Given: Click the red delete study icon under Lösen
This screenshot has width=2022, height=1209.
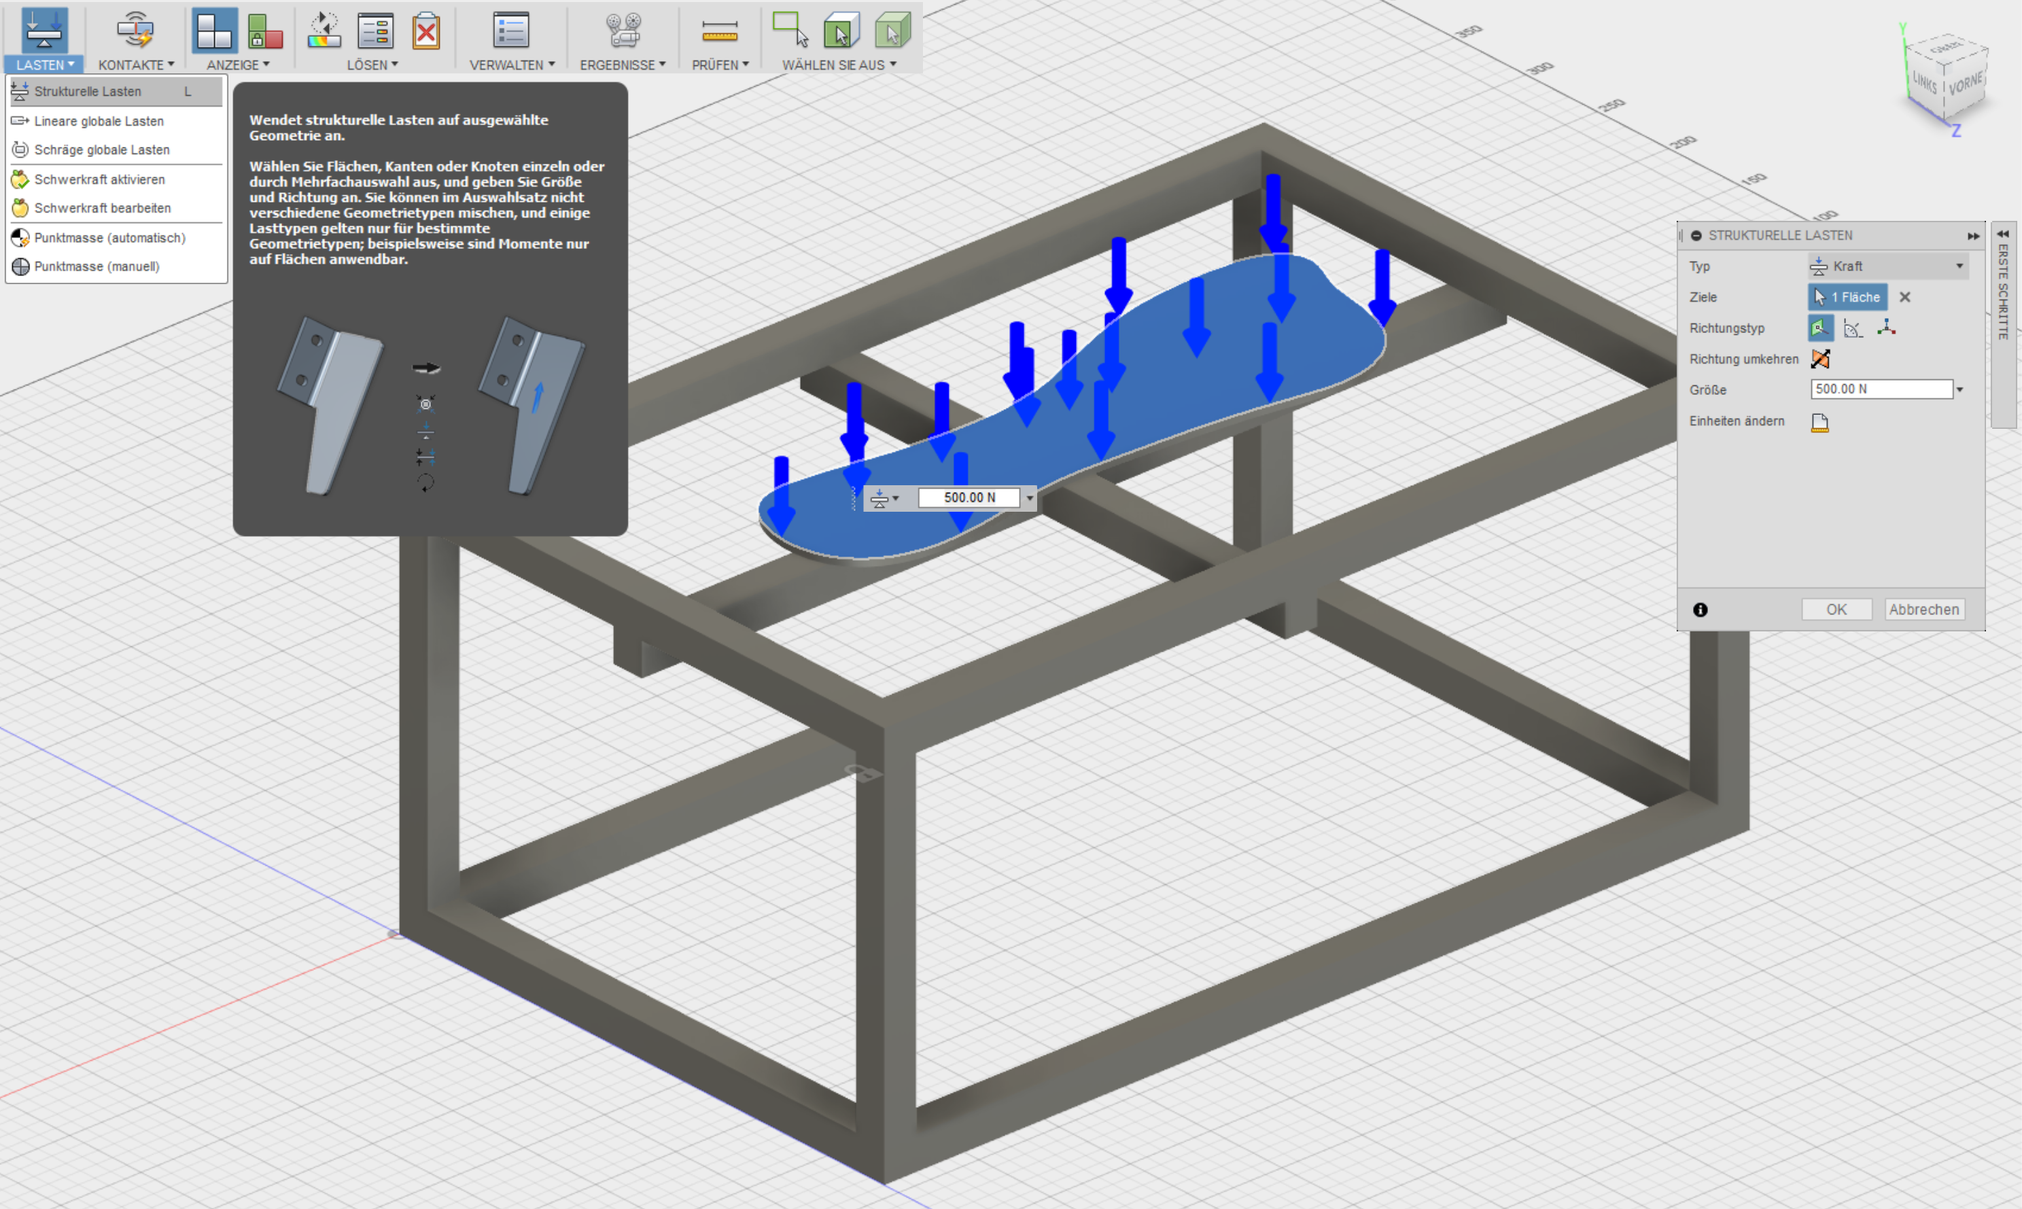Looking at the screenshot, I should (x=425, y=33).
